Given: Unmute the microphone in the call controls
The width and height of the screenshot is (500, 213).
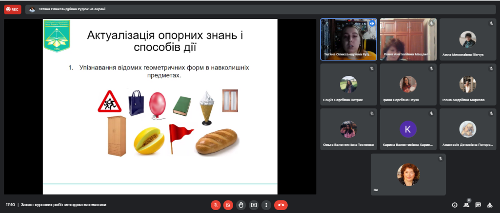Looking at the screenshot, I should 215,205.
